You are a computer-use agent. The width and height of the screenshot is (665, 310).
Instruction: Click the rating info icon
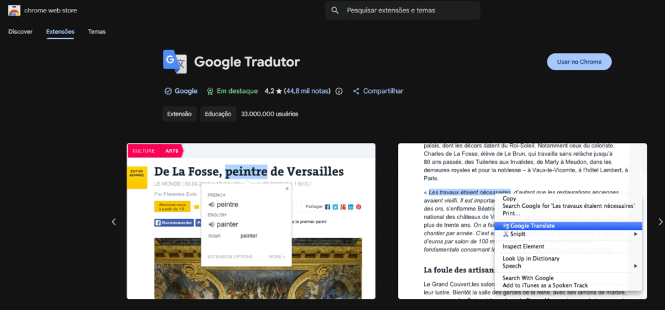pyautogui.click(x=339, y=91)
